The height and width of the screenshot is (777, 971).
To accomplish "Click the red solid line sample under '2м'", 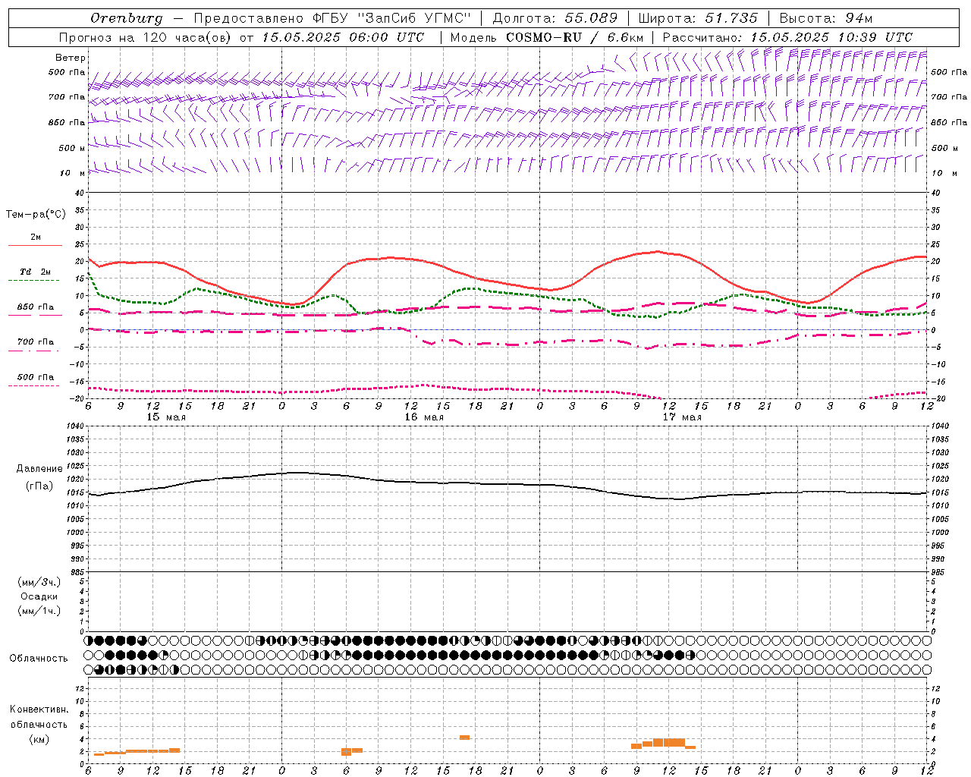I will pos(35,245).
